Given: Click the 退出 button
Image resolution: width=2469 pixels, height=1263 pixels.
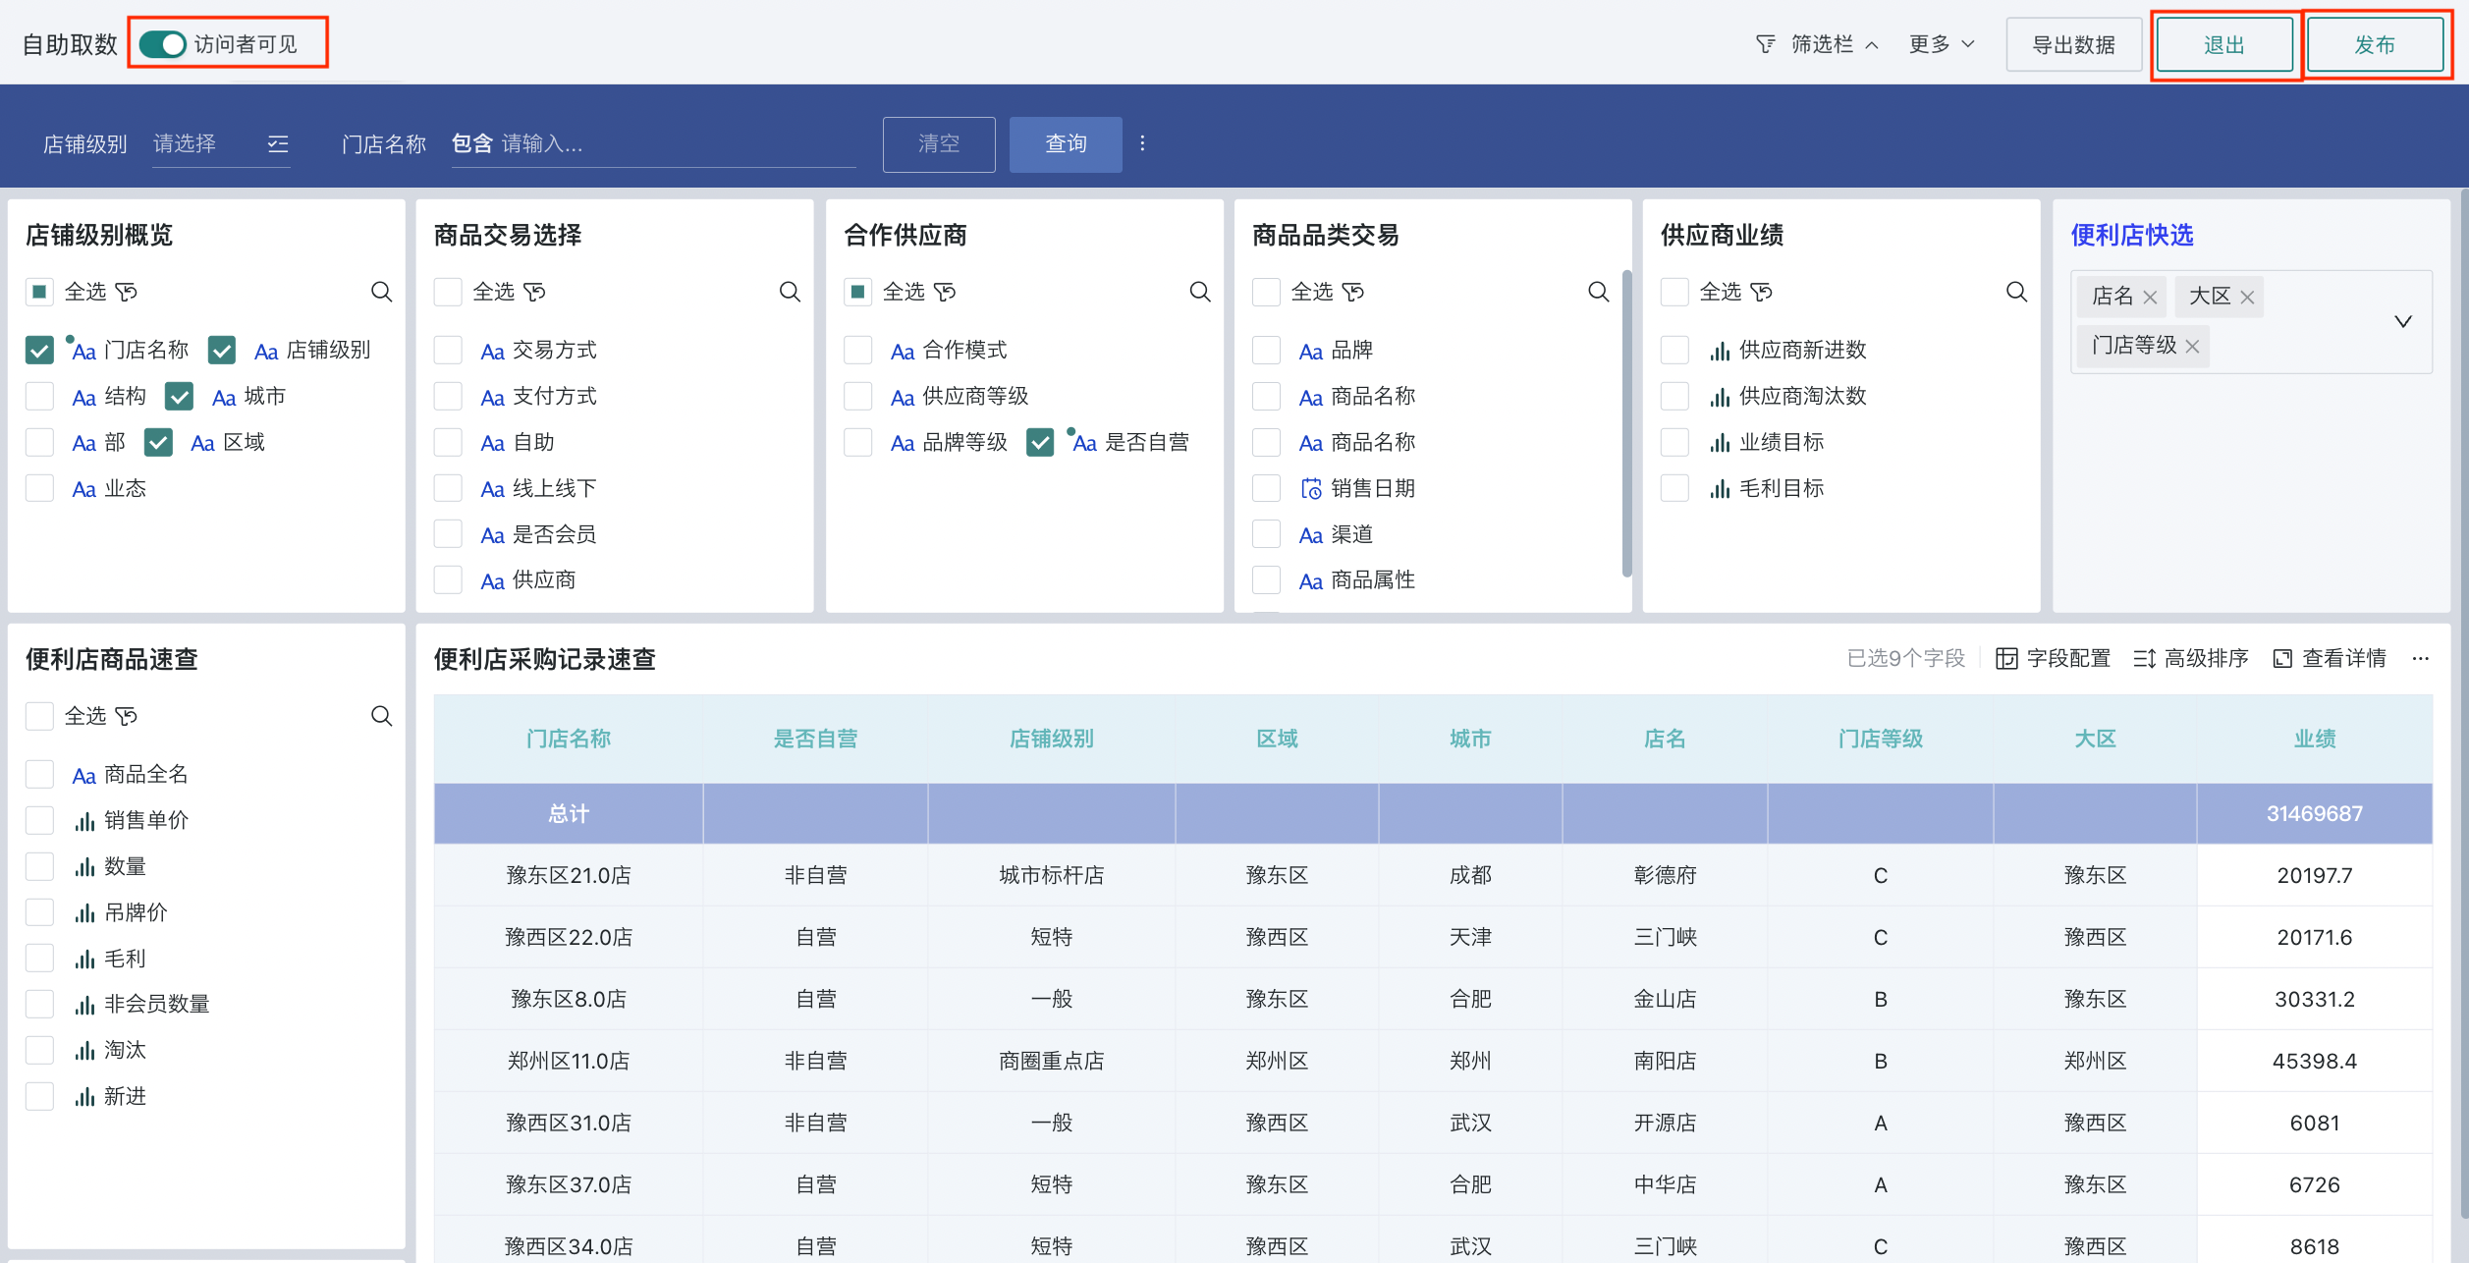Looking at the screenshot, I should (2224, 45).
